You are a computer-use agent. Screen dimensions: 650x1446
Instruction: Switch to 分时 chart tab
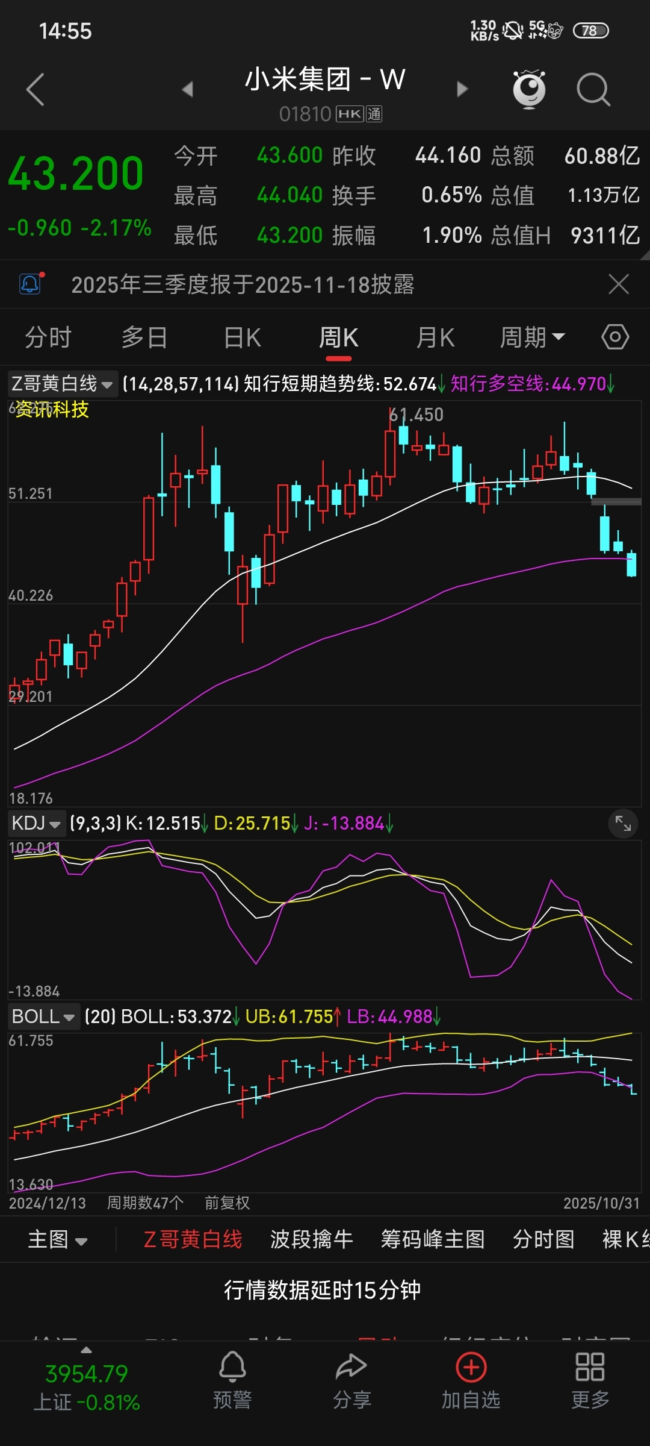pos(48,337)
